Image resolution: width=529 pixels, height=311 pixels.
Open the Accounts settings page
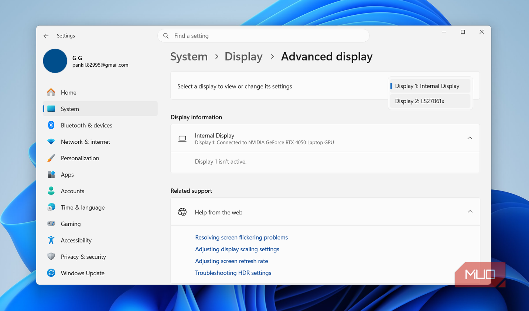[x=100, y=191]
